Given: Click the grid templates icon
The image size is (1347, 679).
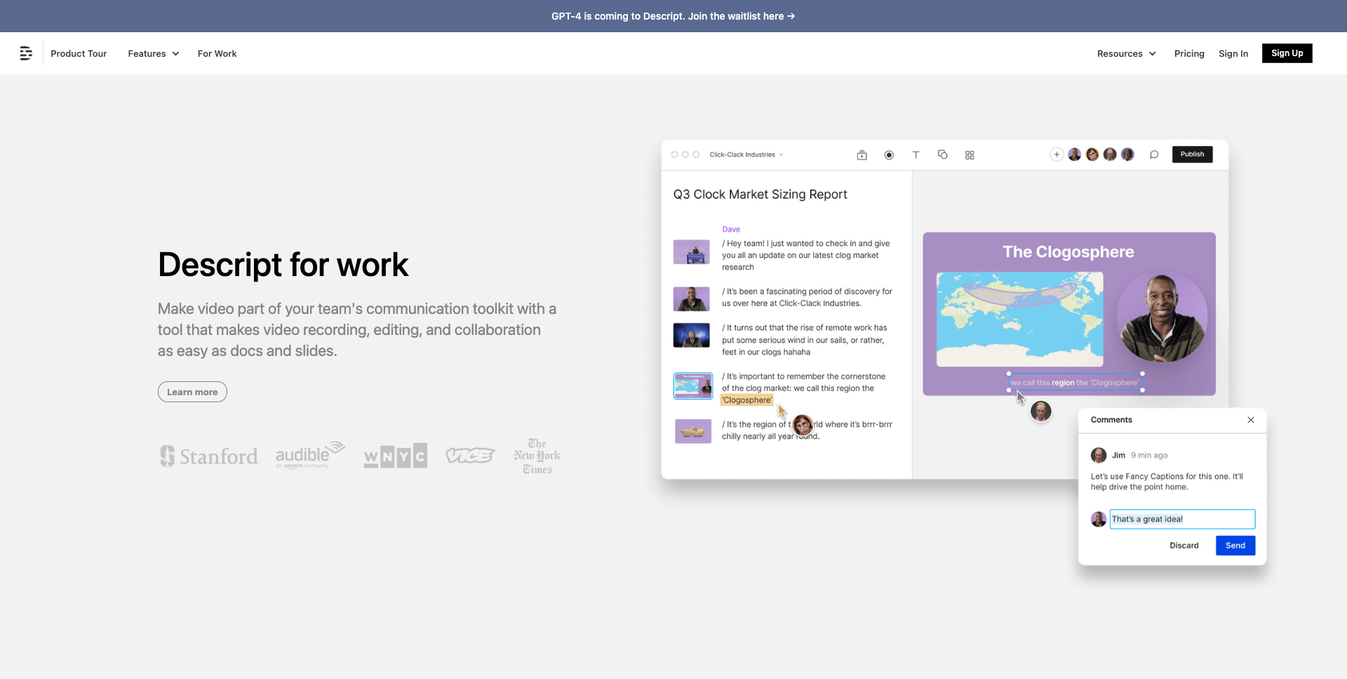Looking at the screenshot, I should click(x=970, y=155).
